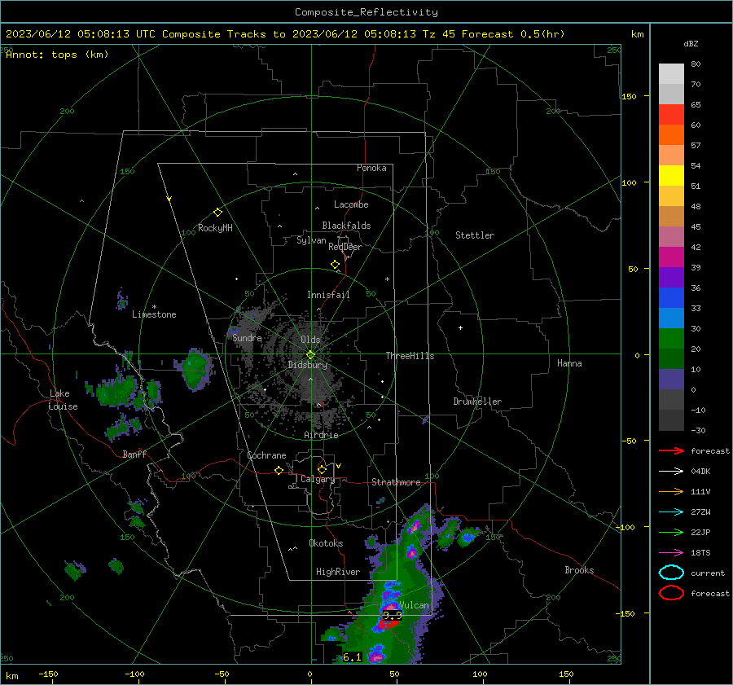Click the Airdrie town label
Viewport: 733px width, 685px height.
tap(321, 435)
